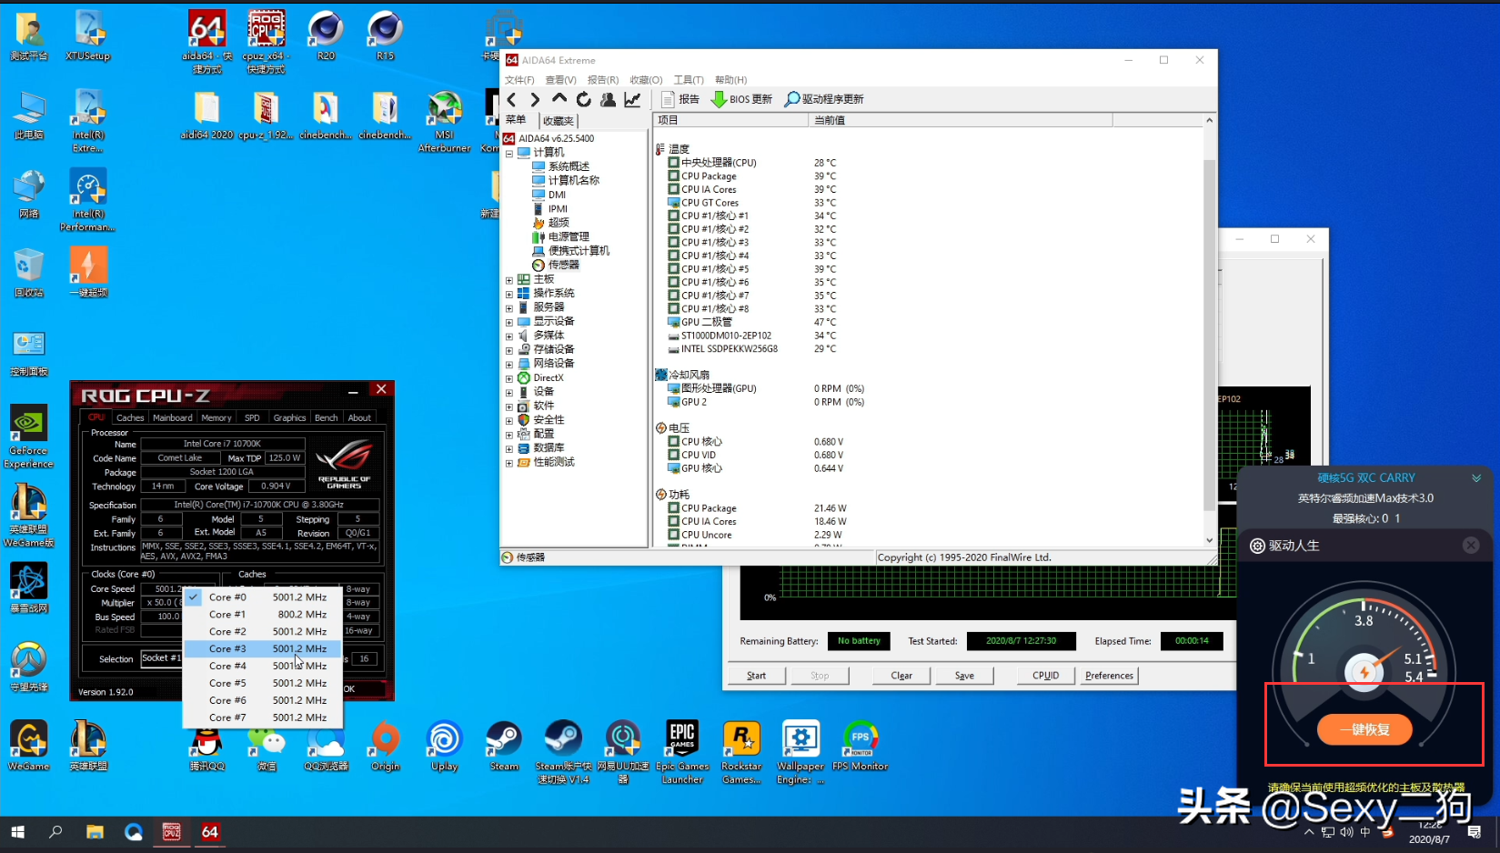1500x853 pixels.
Task: Open Steam desktop shortcut
Action: [504, 748]
